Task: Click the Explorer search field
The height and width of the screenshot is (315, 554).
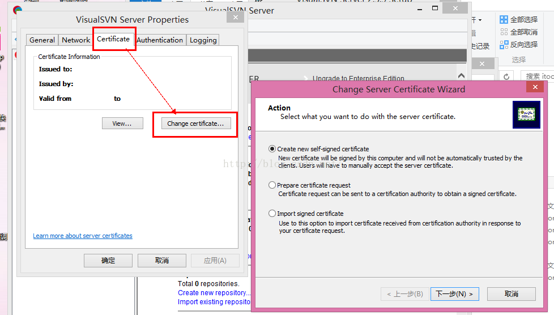Action: [x=538, y=76]
